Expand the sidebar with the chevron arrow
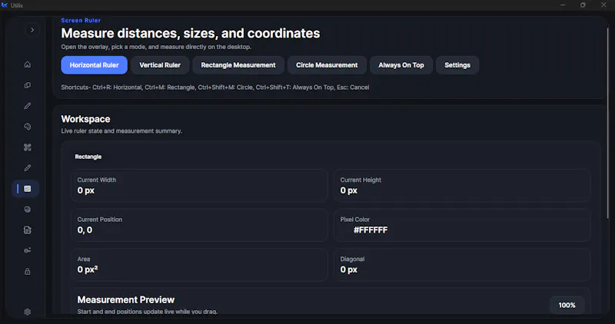Screen dimensions: 615x324 [32, 30]
